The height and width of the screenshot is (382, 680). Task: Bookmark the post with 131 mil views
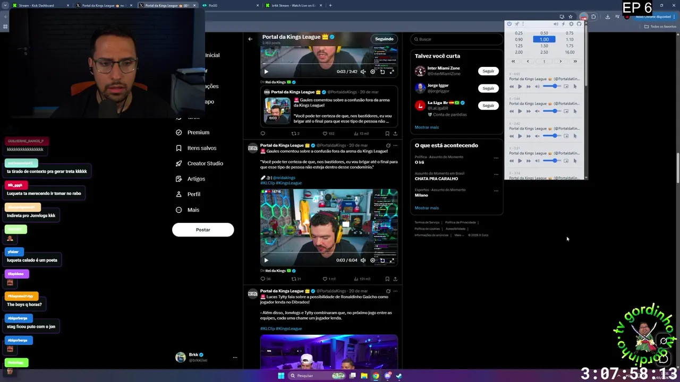click(x=387, y=279)
